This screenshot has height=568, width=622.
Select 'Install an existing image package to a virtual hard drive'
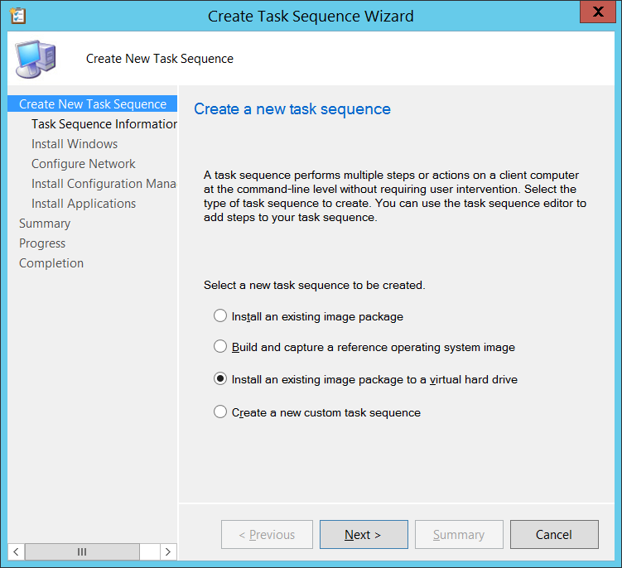coord(220,378)
